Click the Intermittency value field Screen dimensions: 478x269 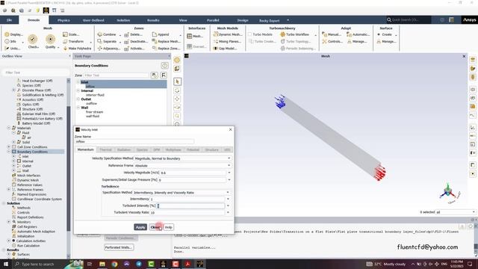(x=187, y=199)
